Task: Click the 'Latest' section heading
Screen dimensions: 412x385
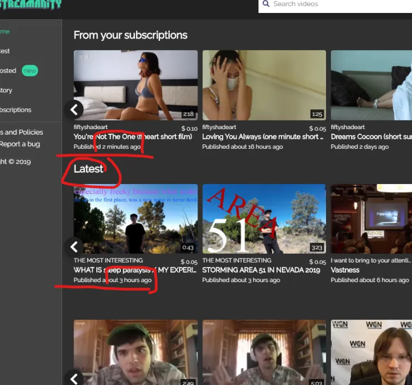Action: coord(89,169)
